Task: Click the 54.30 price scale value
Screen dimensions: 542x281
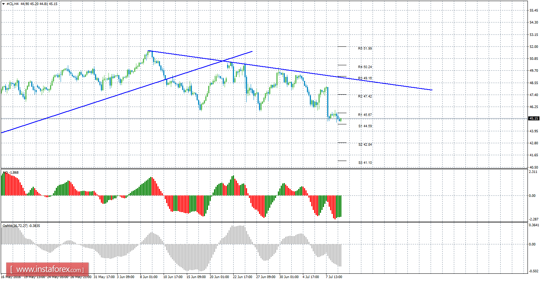Action: point(534,22)
